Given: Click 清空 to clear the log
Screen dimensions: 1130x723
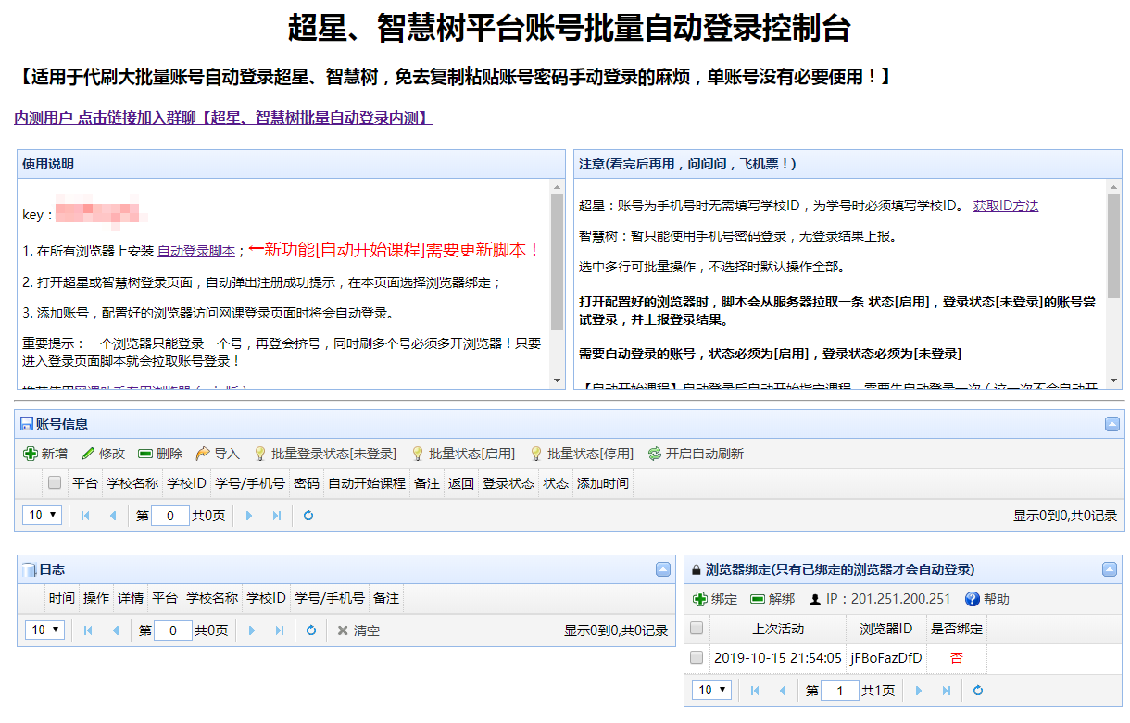Looking at the screenshot, I should [358, 630].
